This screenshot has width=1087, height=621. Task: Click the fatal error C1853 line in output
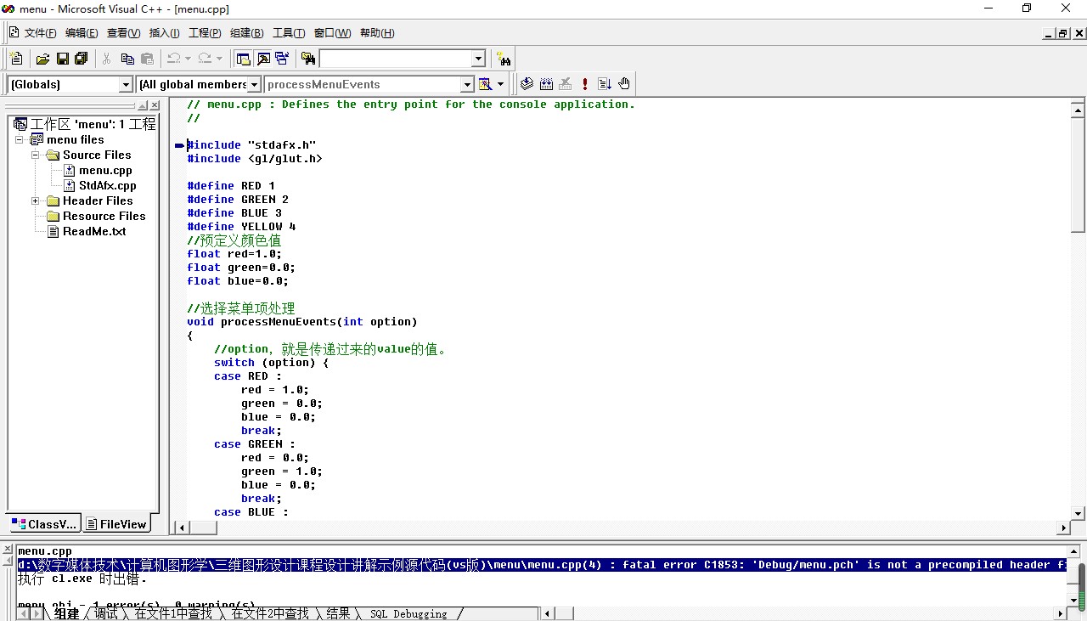coord(542,565)
